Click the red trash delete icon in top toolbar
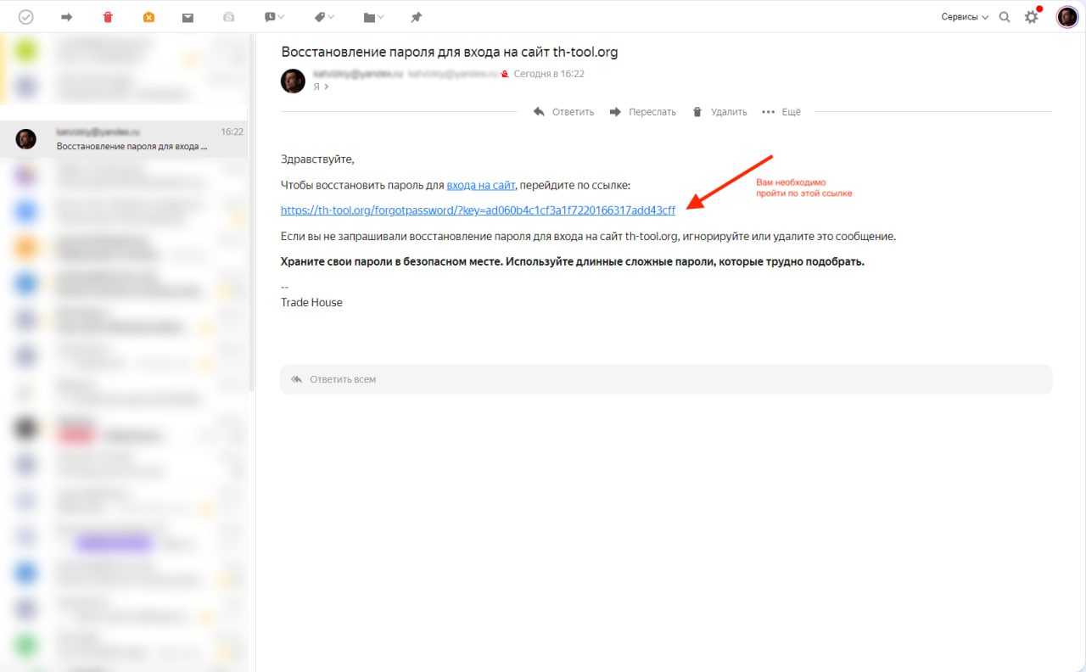The width and height of the screenshot is (1086, 672). pyautogui.click(x=108, y=17)
